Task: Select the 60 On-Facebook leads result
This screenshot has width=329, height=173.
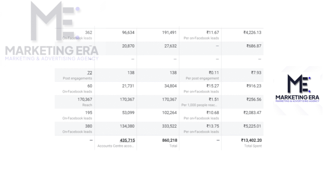Action: tap(90, 86)
